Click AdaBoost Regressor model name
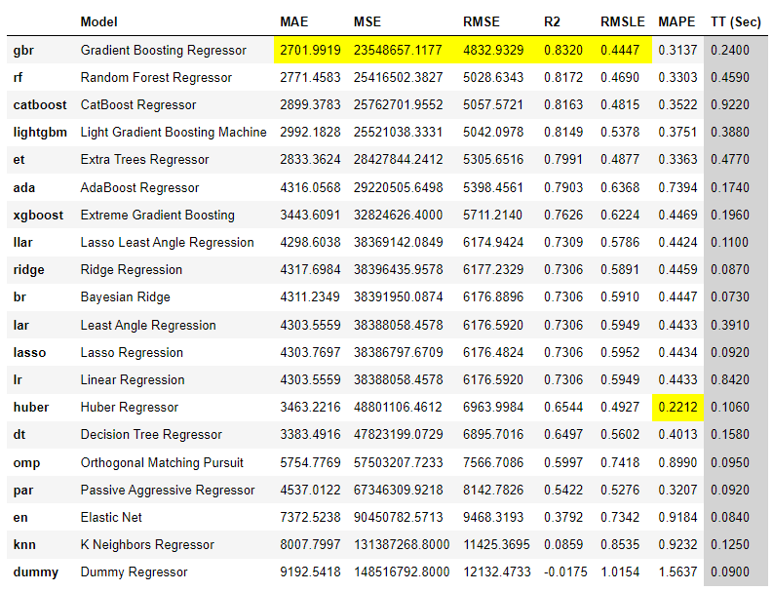The image size is (773, 591). 139,187
